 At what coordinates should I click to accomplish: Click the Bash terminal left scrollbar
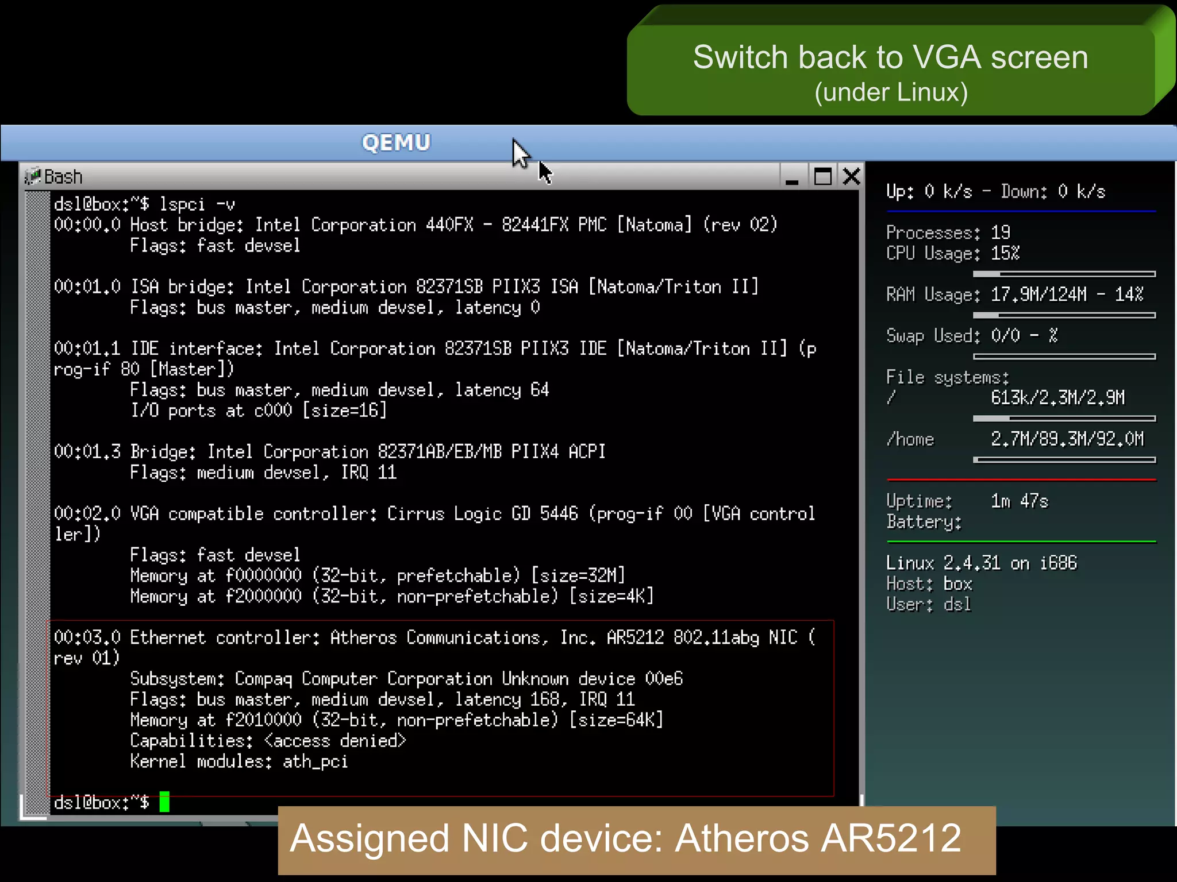pos(38,502)
